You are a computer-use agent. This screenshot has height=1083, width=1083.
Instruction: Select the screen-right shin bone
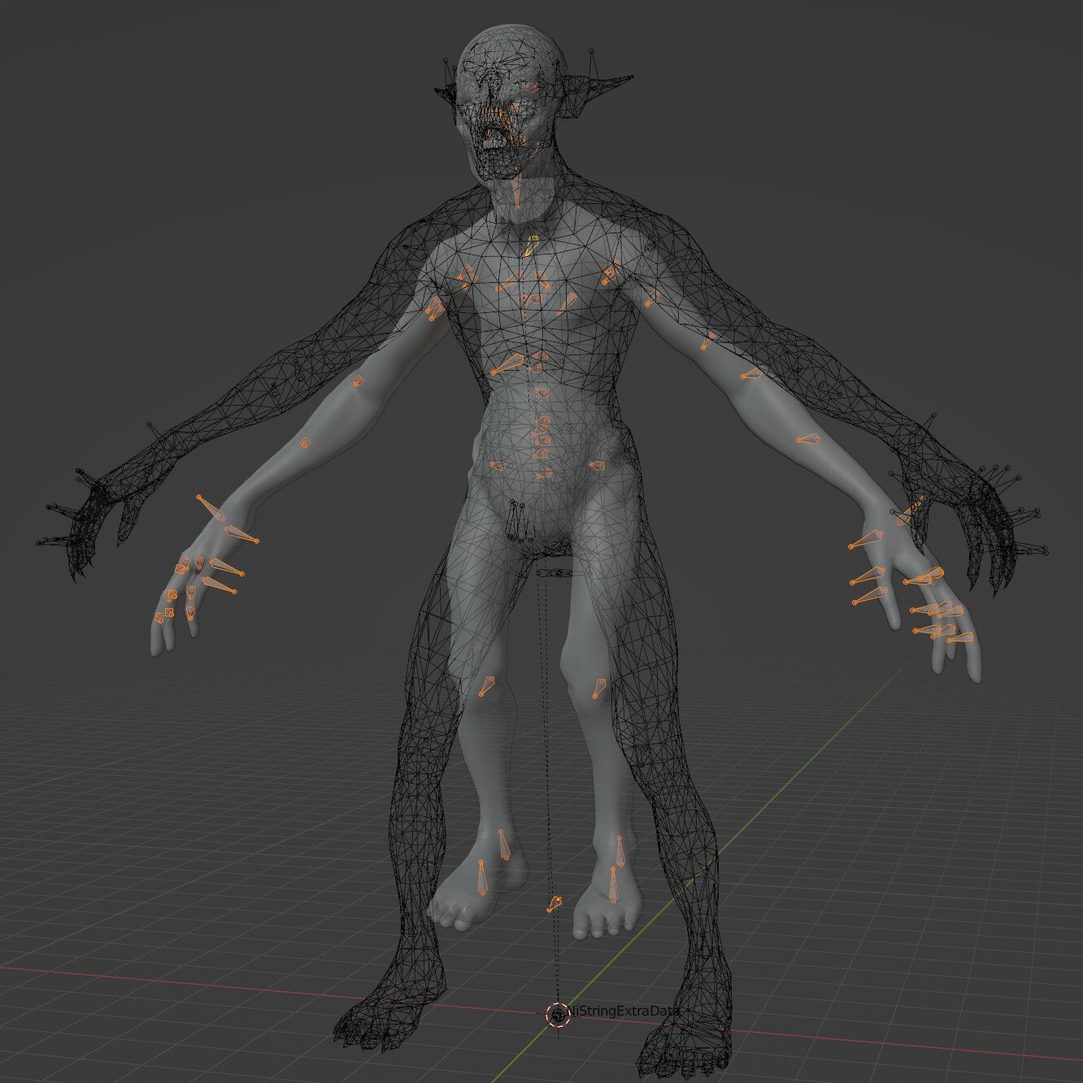tap(620, 850)
